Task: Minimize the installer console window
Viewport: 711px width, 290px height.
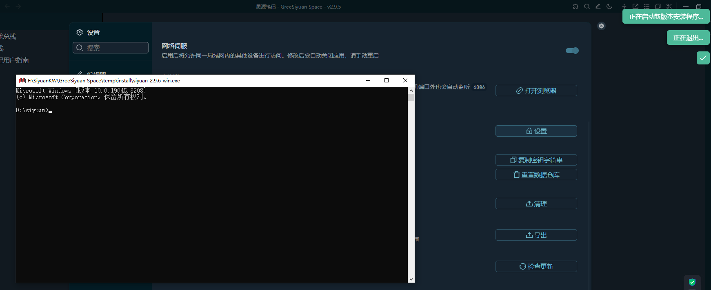Action: [x=368, y=80]
